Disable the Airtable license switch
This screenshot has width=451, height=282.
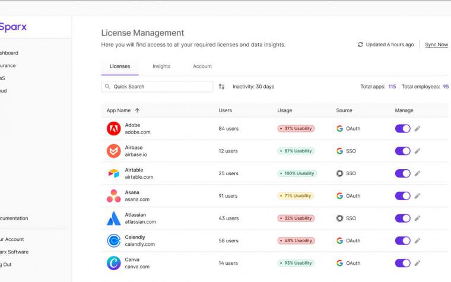(x=403, y=173)
